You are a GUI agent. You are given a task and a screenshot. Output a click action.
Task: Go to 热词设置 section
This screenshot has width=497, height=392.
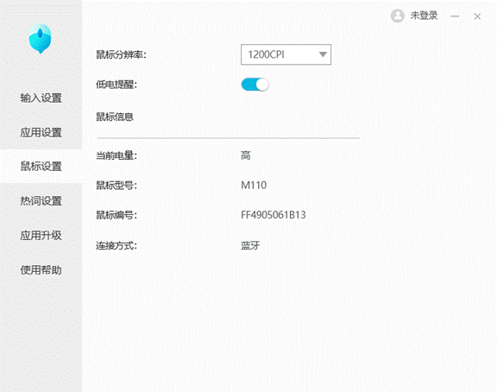(41, 201)
